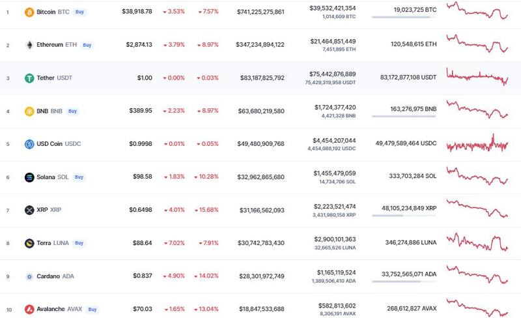The image size is (521, 318).
Task: Click the blue USD Coin logo icon
Action: [x=29, y=144]
